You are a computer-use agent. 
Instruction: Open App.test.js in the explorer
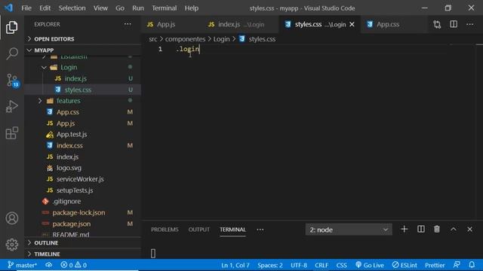pos(72,134)
